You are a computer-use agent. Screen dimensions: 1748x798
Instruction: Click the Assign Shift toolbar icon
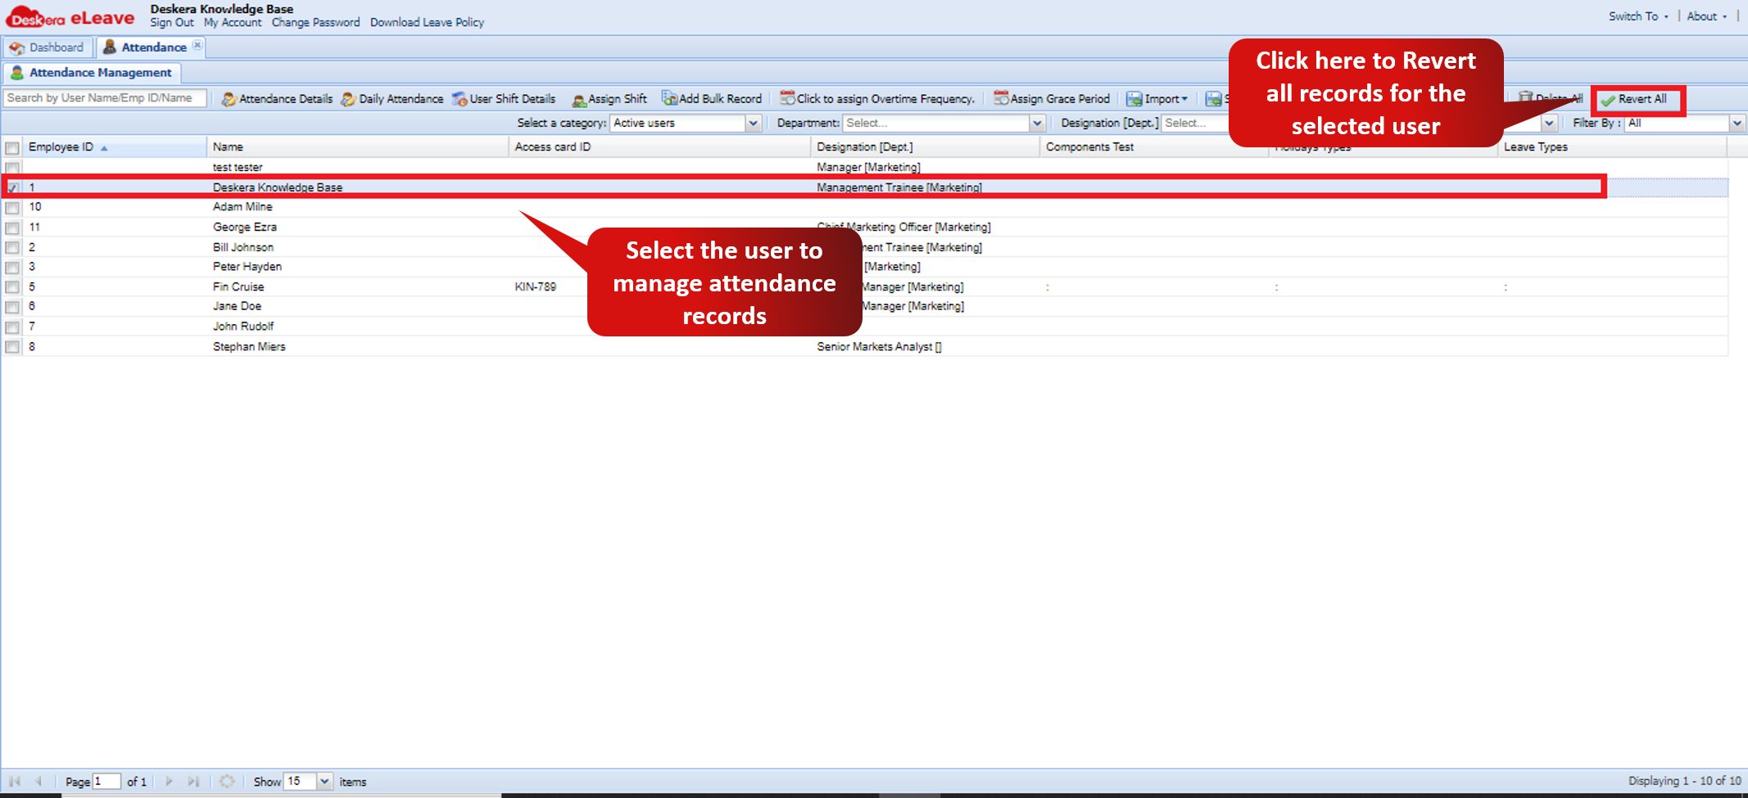[579, 100]
